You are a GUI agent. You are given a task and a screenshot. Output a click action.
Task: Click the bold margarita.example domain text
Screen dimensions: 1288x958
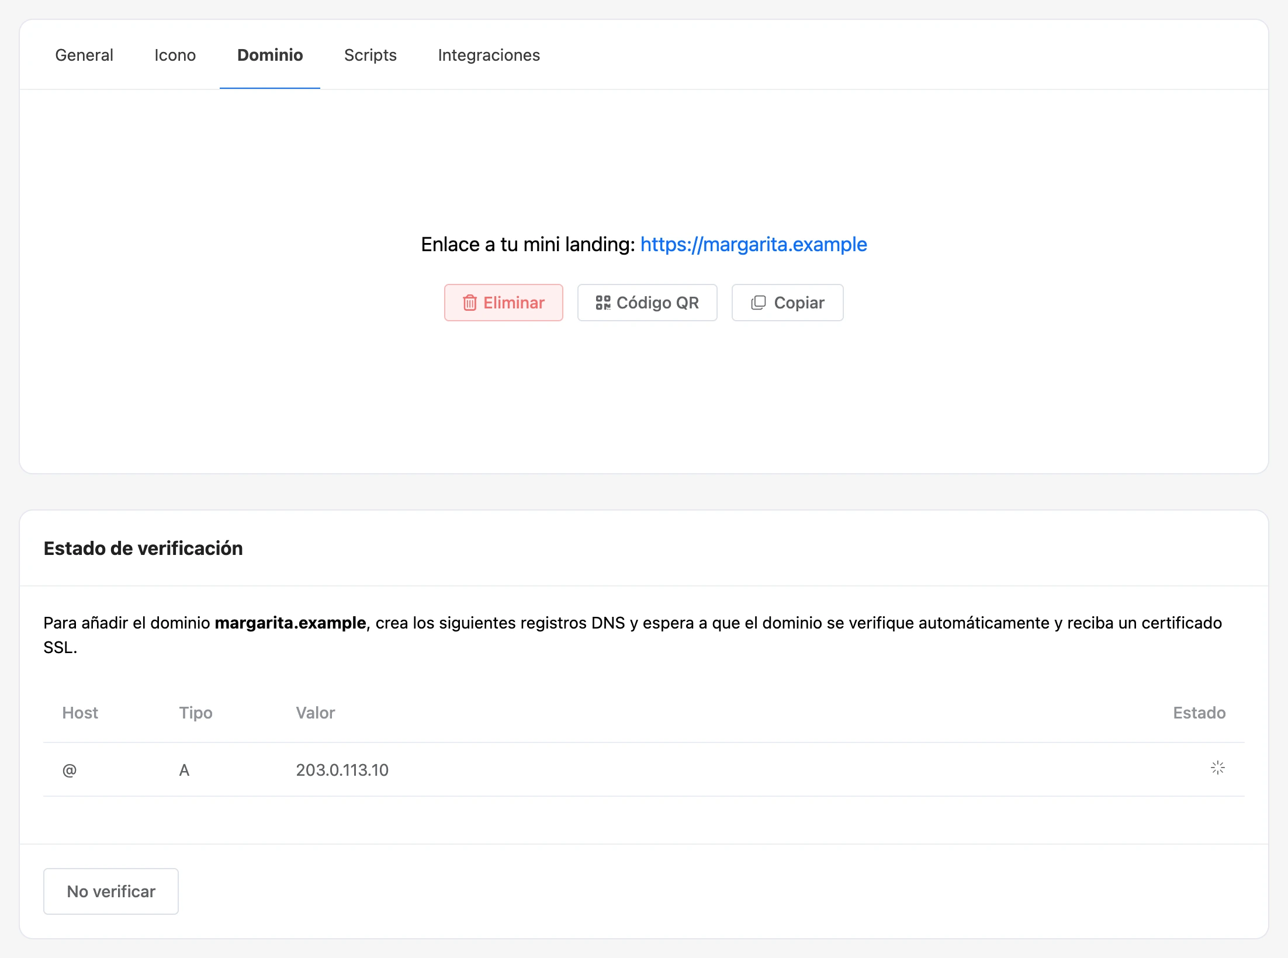click(290, 623)
